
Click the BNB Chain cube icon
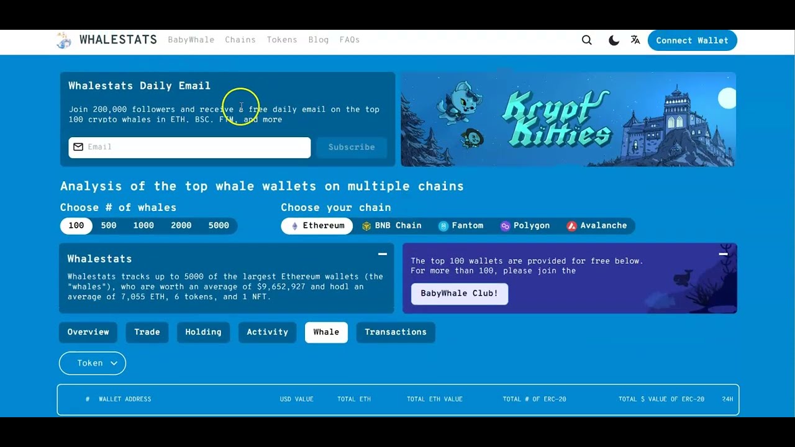(366, 226)
